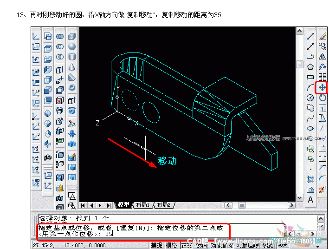Screen dimensions: 329x249
Task: Toggle 正交 ortho mode
Action: click(x=187, y=245)
